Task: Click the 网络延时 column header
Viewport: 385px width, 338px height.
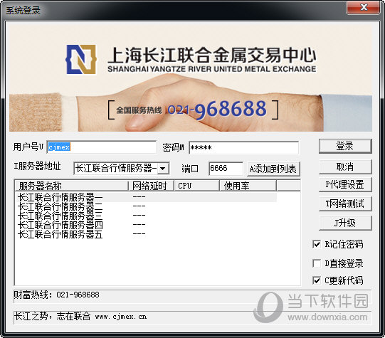Action: (x=152, y=186)
